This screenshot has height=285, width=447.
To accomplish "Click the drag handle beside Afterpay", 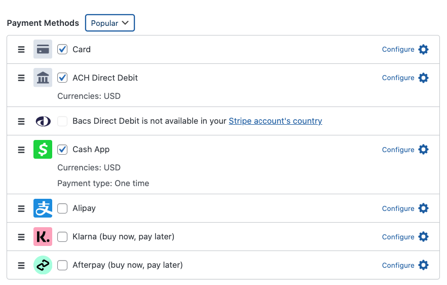I will pyautogui.click(x=21, y=265).
